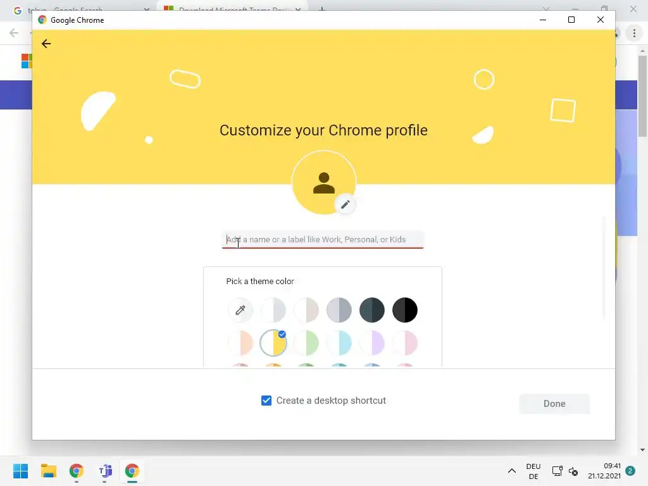Click the Done button
Screen dimensions: 648x486
point(554,404)
